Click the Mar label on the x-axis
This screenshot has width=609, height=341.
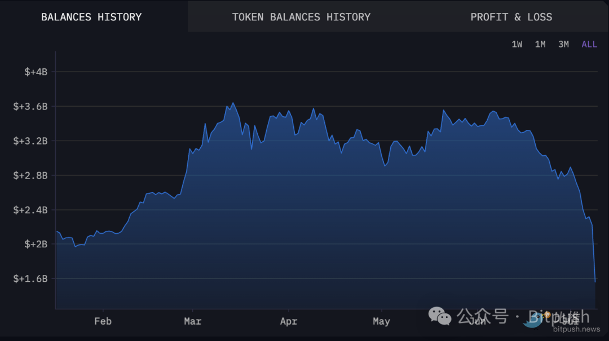pos(192,321)
